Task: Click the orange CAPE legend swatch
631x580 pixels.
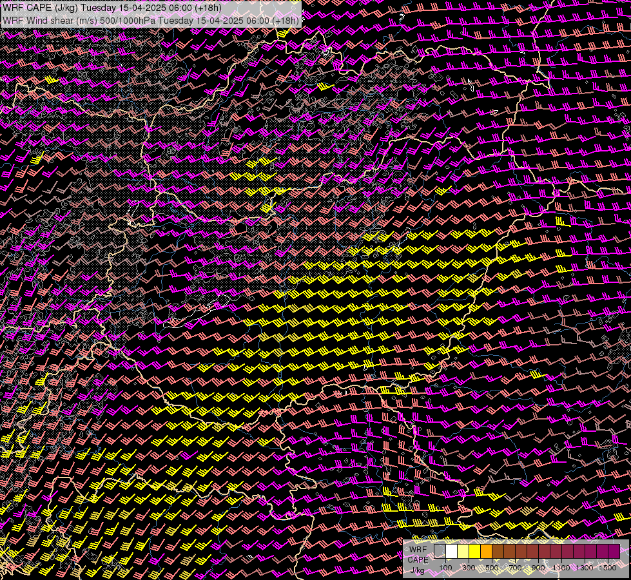Action: 486,551
